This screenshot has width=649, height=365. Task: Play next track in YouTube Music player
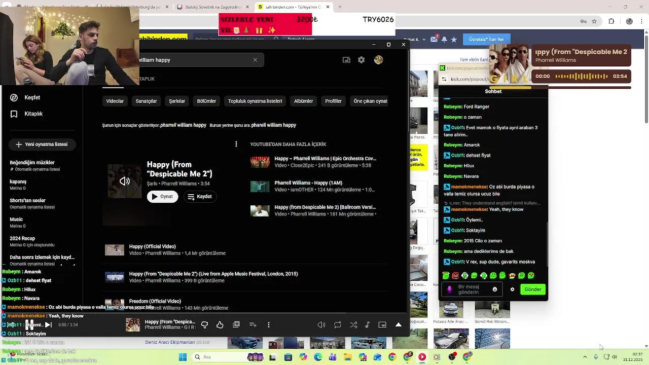tap(48, 325)
